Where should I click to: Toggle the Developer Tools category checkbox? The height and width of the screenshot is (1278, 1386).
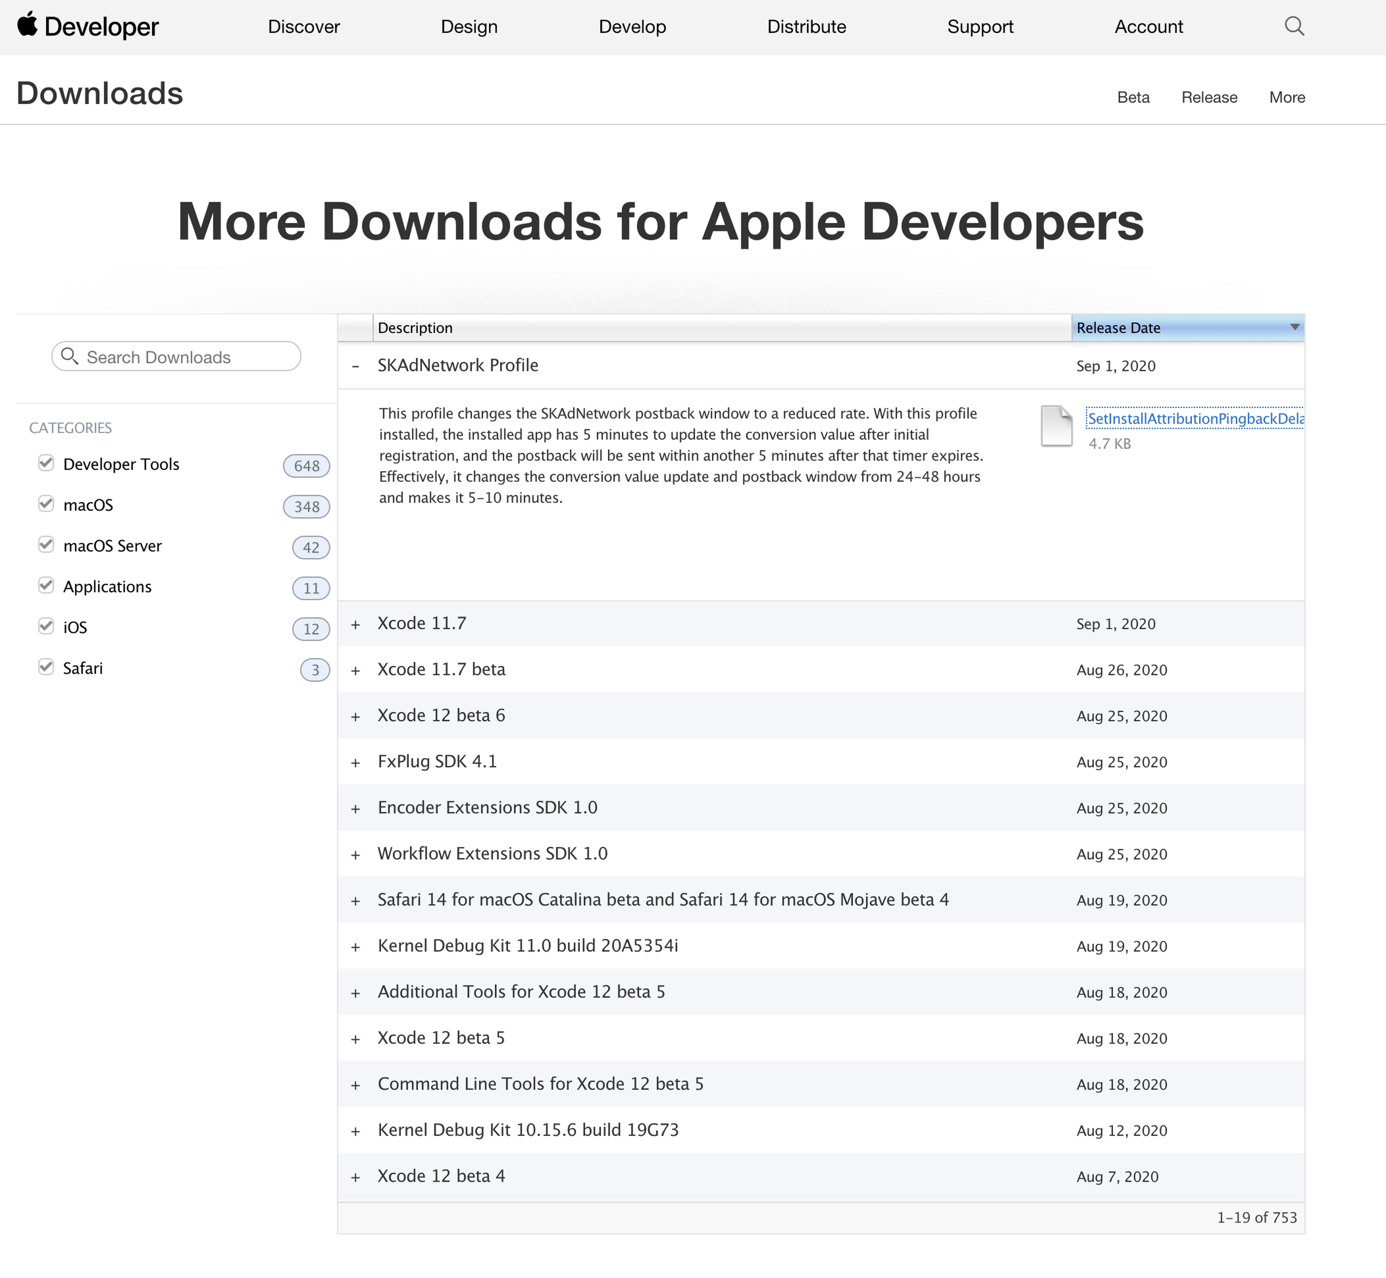click(x=46, y=463)
